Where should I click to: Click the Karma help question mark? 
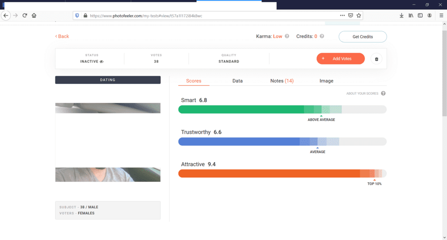click(x=287, y=36)
